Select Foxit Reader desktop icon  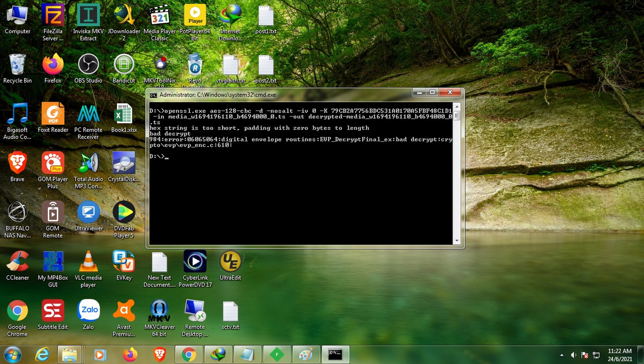tap(53, 118)
